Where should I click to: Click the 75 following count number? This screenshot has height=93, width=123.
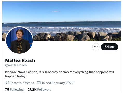(7, 90)
